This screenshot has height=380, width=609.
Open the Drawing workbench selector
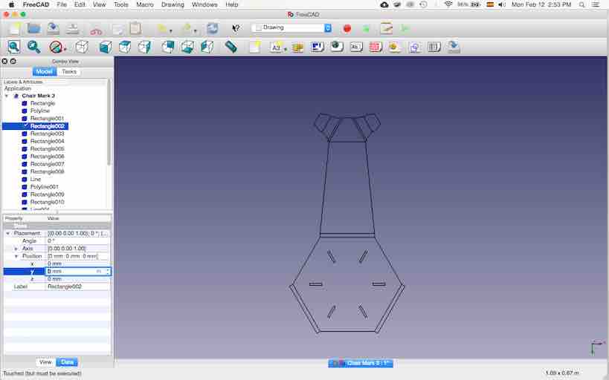[291, 28]
